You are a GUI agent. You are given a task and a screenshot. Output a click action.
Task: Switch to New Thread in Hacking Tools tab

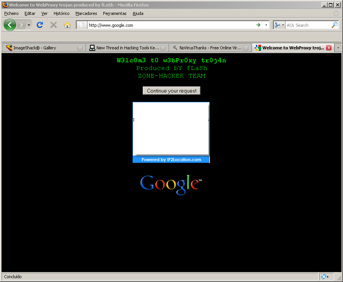point(127,48)
